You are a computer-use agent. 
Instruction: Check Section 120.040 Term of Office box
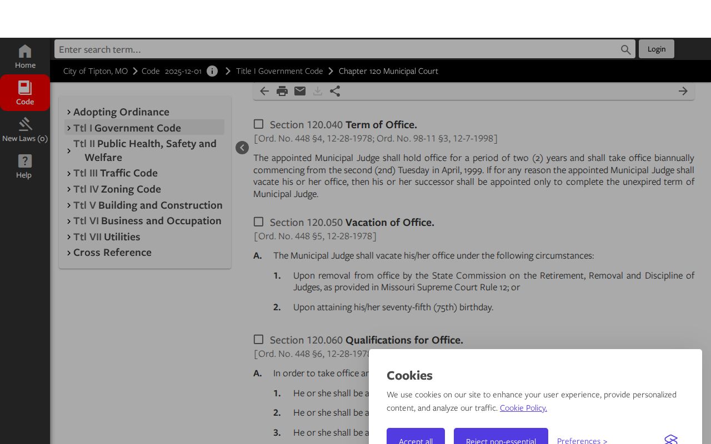(x=258, y=124)
